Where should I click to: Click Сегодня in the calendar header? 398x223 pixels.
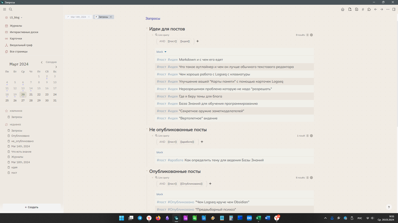tap(51, 62)
